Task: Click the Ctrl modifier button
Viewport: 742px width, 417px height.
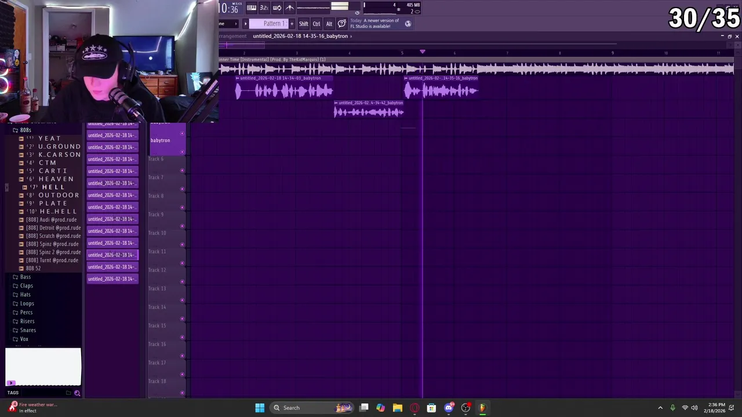Action: [317, 24]
